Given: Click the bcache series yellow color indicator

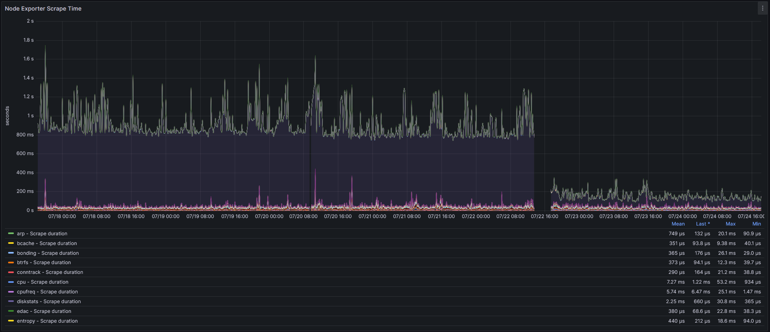Looking at the screenshot, I should [11, 243].
